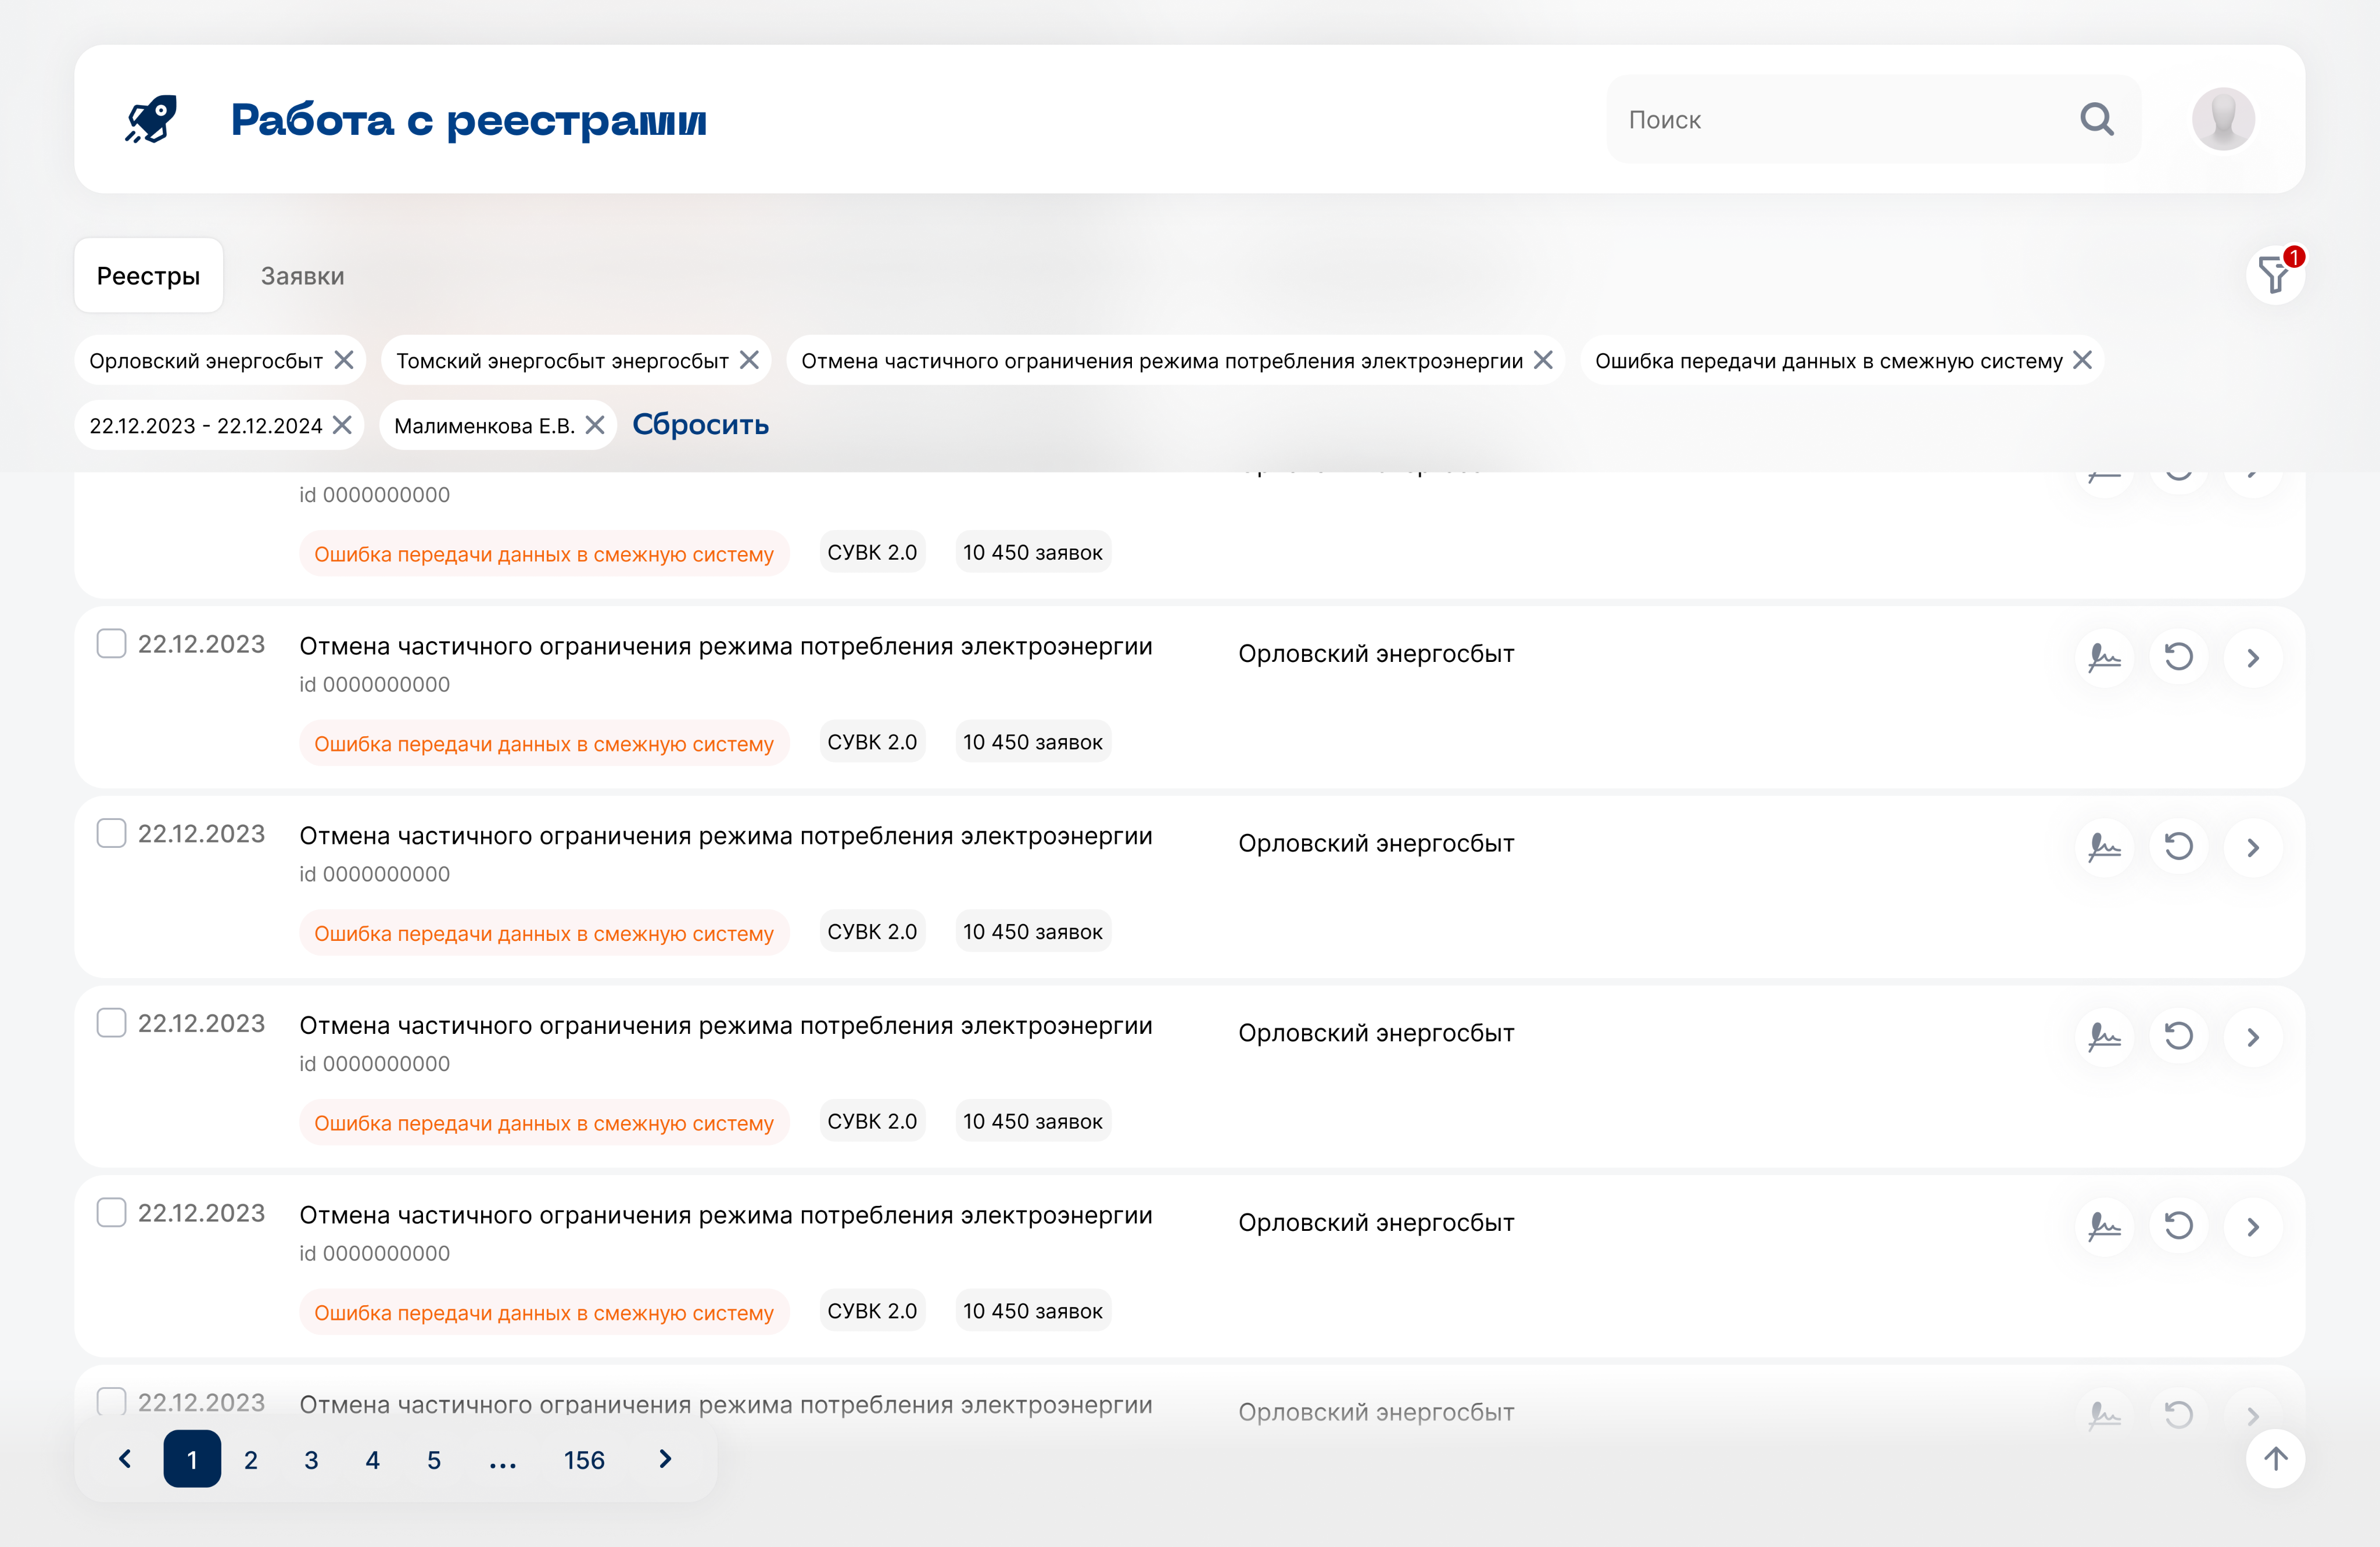Image resolution: width=2380 pixels, height=1547 pixels.
Task: Click the scroll-to-top arrow button
Action: point(2275,1458)
